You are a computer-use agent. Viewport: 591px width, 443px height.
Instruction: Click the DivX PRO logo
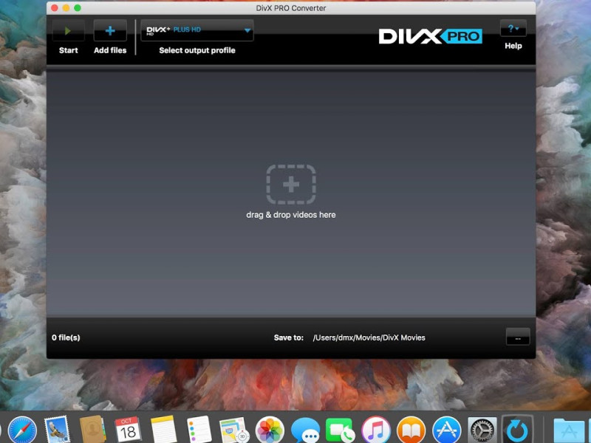pyautogui.click(x=430, y=36)
